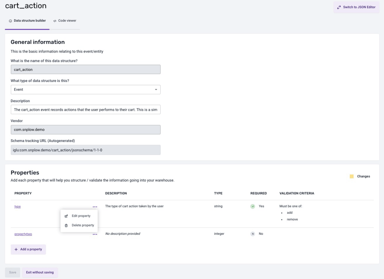Click the yellow Changes legend swatch

pos(352,176)
